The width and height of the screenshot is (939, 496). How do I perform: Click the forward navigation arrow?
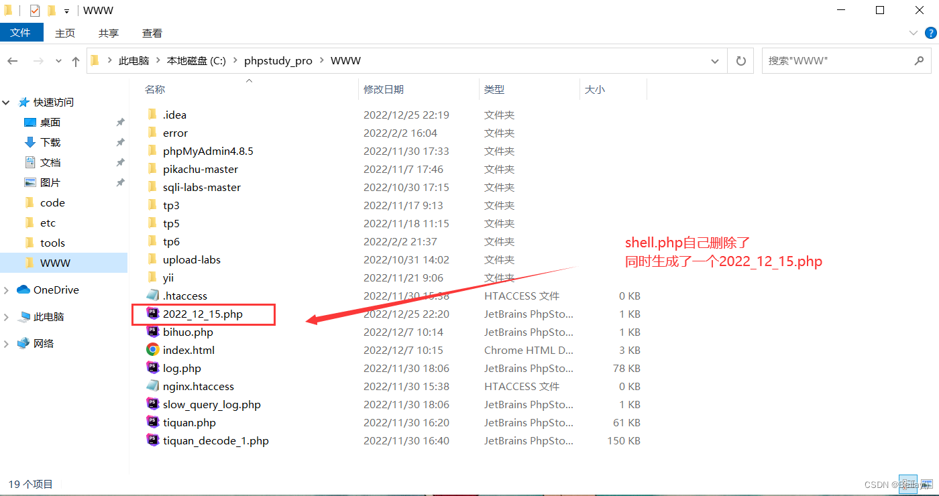click(x=38, y=61)
